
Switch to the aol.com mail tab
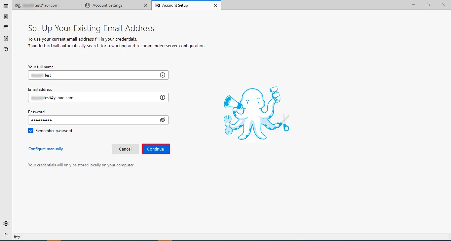(x=47, y=5)
